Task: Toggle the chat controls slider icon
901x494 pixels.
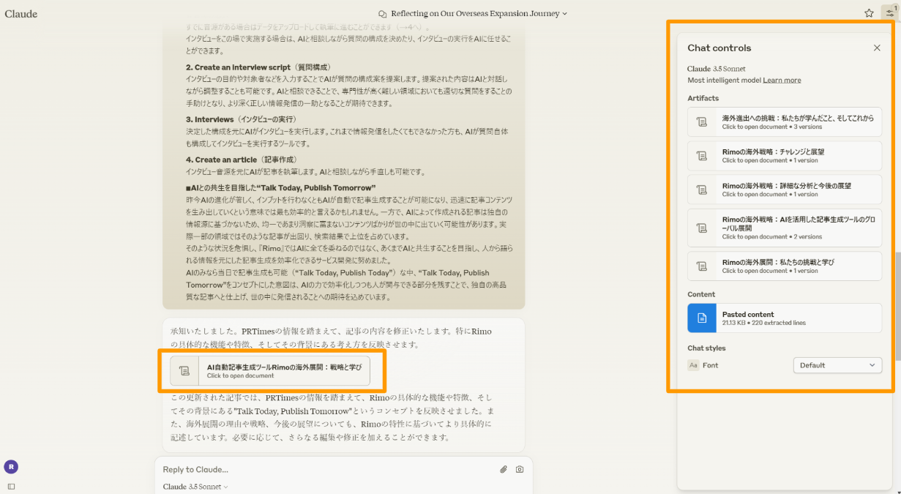Action: point(889,13)
